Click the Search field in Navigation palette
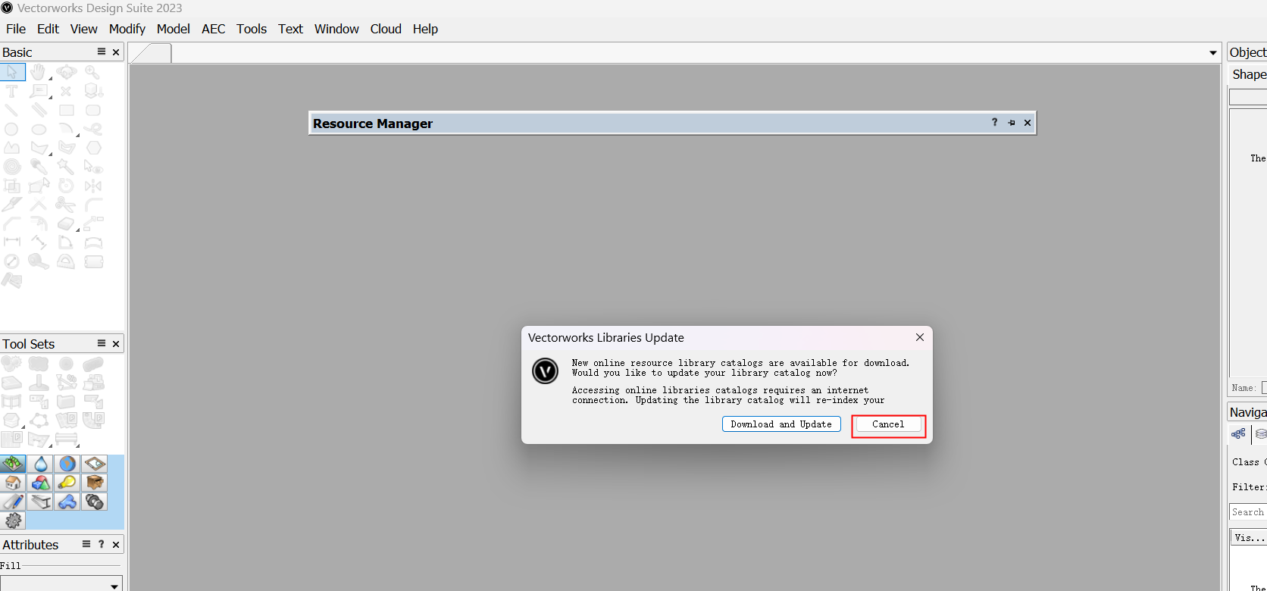 click(x=1248, y=512)
